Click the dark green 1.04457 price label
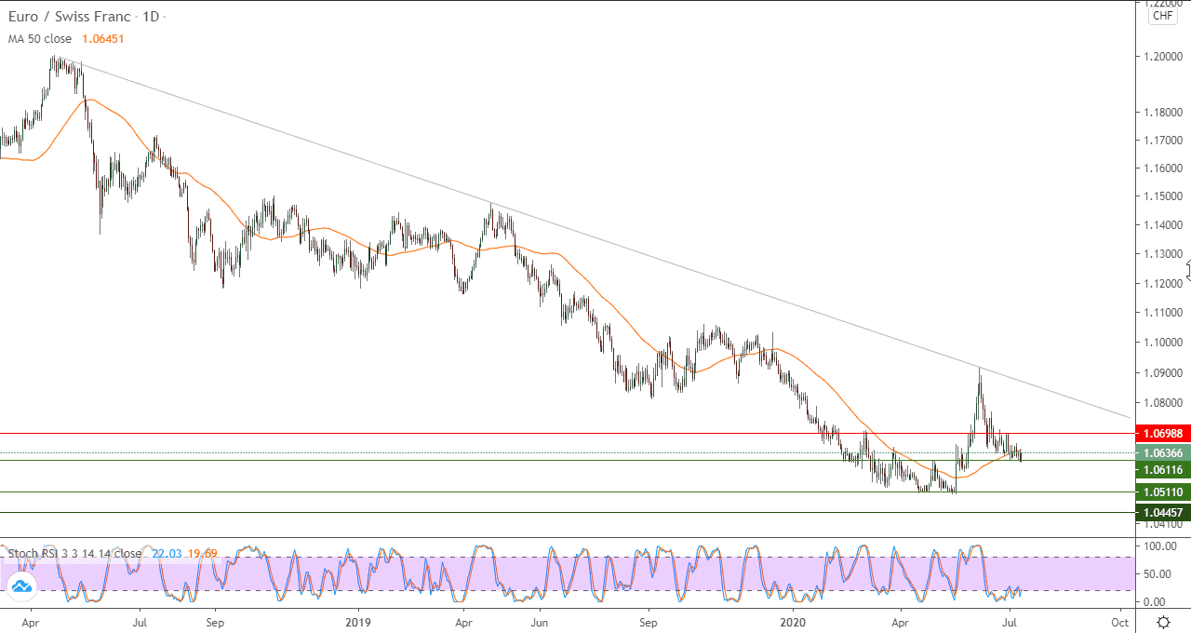The width and height of the screenshot is (1191, 633). click(1162, 513)
